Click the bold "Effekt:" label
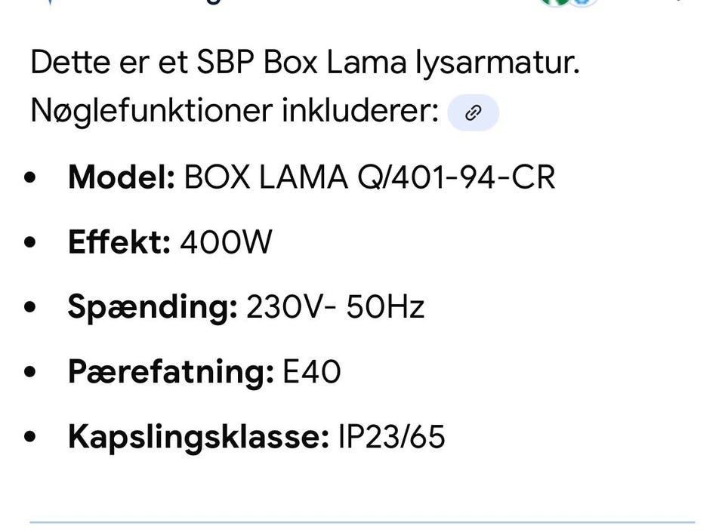The width and height of the screenshot is (725, 532). pyautogui.click(x=119, y=242)
